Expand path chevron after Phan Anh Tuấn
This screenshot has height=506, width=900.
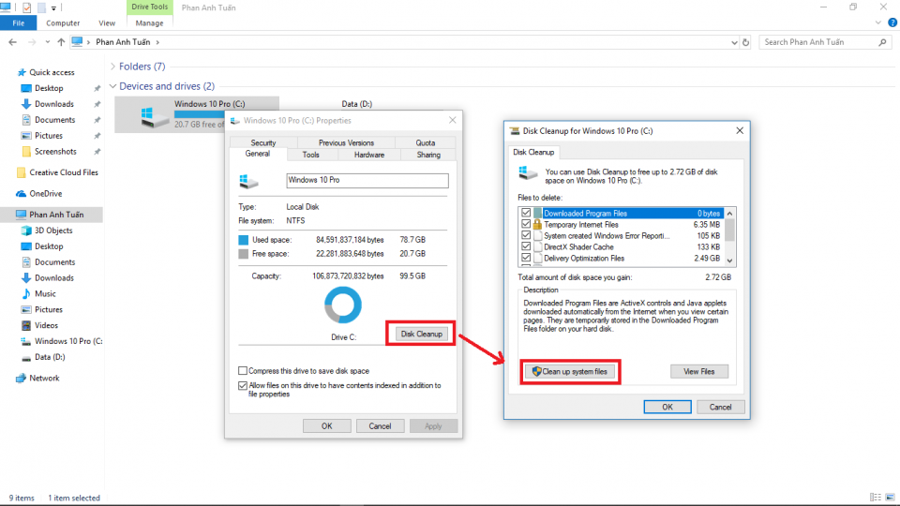tap(157, 42)
